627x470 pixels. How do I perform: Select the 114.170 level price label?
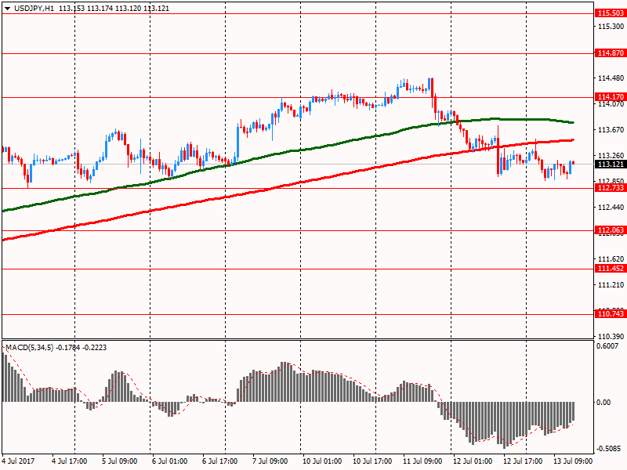[611, 96]
